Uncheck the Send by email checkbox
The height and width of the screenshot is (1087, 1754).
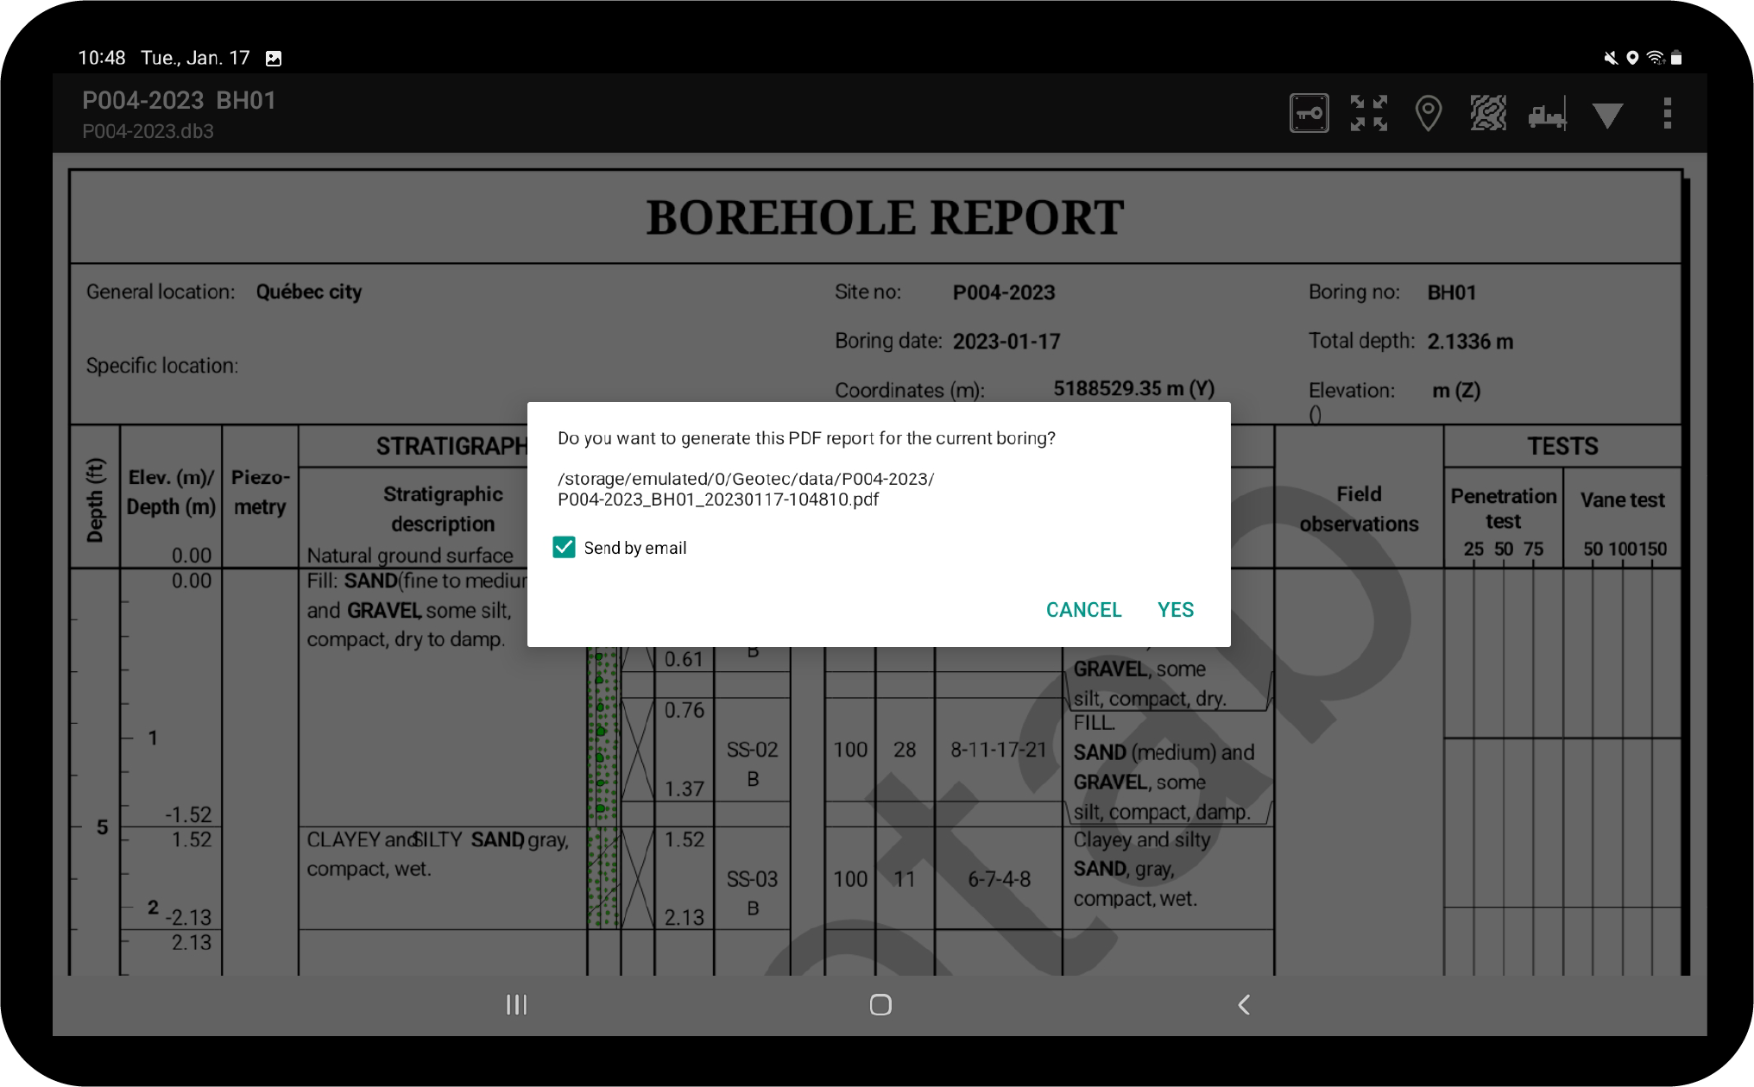564,547
